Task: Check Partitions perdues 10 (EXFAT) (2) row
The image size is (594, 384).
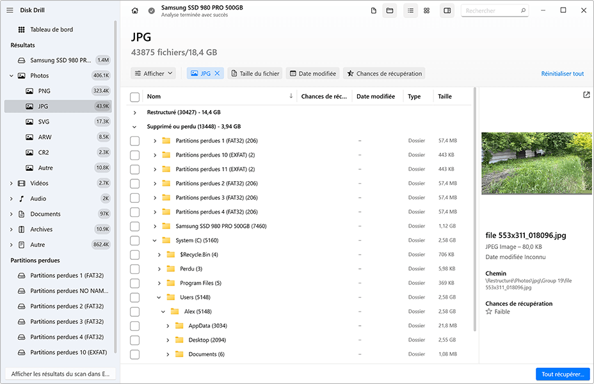Action: (x=134, y=156)
